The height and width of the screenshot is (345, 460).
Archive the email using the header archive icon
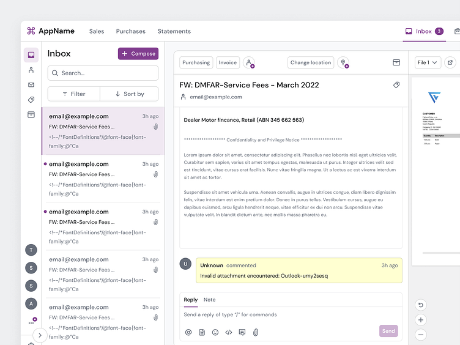point(396,62)
